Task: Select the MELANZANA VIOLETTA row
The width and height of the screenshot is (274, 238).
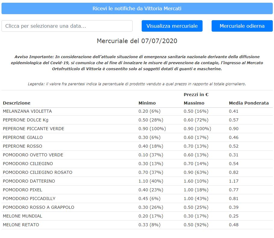Action: point(27,111)
